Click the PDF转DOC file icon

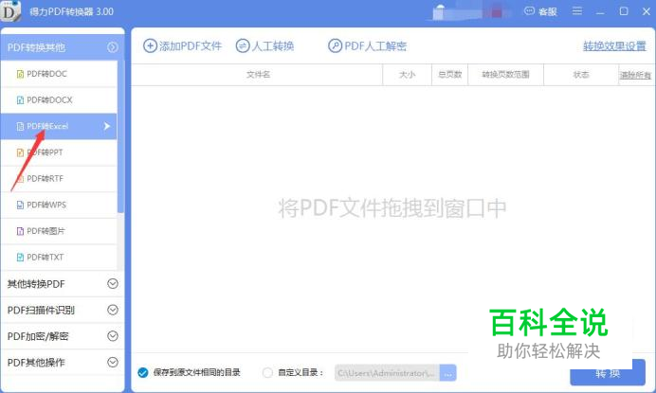[20, 74]
